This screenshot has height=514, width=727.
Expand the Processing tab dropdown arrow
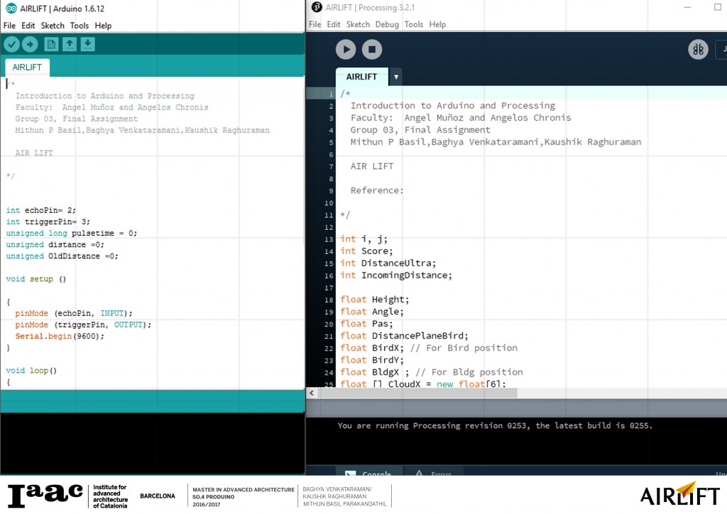click(x=396, y=77)
